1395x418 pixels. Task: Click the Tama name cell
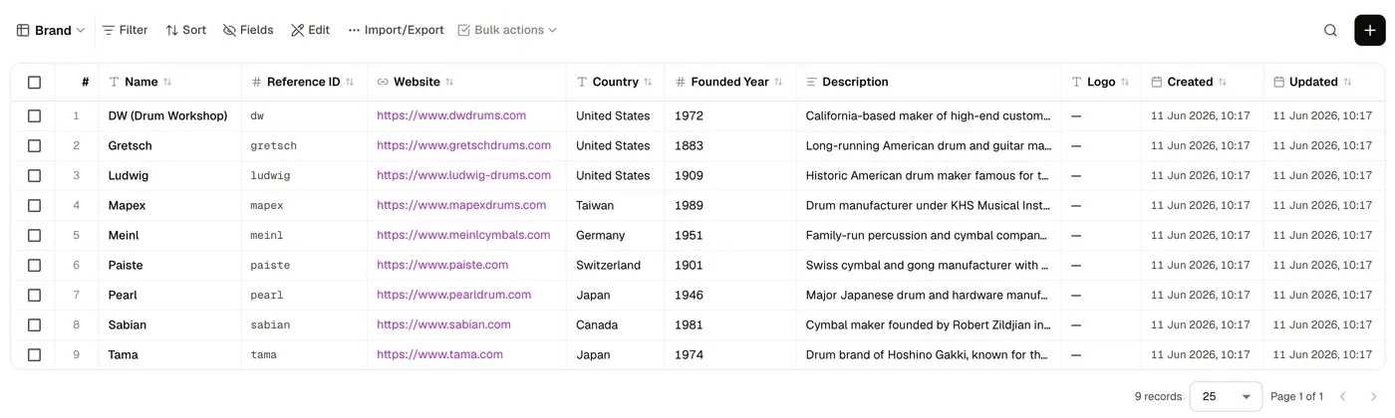coord(169,354)
